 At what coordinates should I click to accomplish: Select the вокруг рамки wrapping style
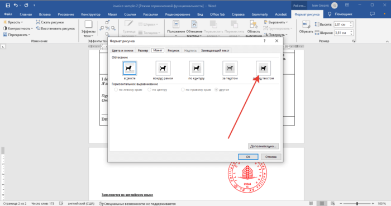[x=163, y=68]
